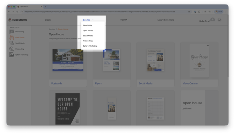The height and width of the screenshot is (134, 235).
Task: Click the New Listing sidebar icon
Action: (x=12, y=32)
